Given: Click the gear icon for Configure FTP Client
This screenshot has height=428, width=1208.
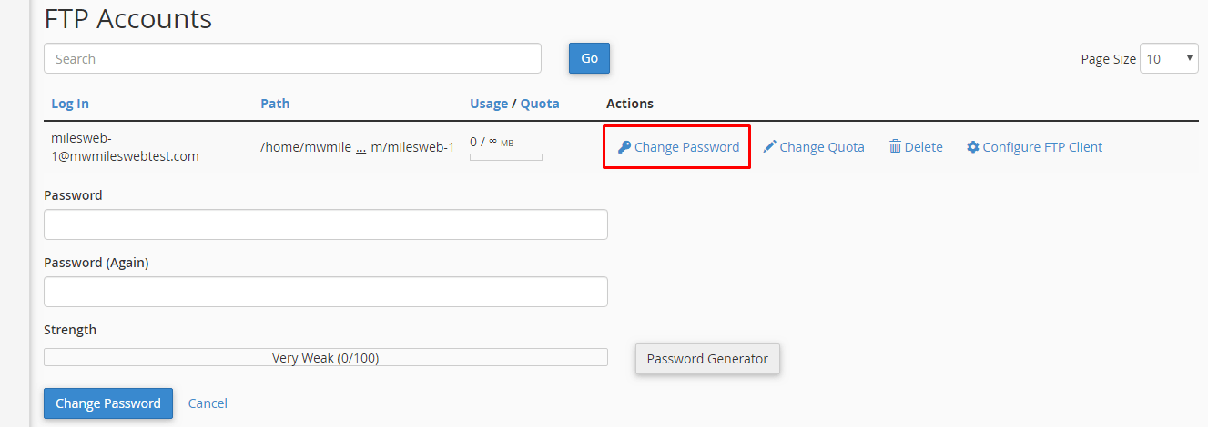Looking at the screenshot, I should click(972, 147).
